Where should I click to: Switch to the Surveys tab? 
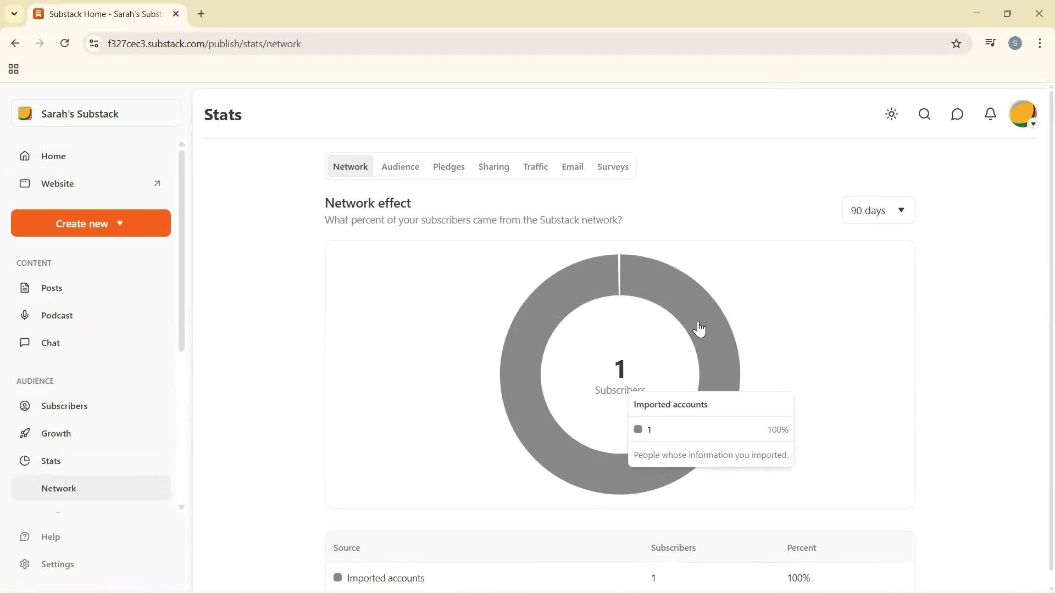613,166
